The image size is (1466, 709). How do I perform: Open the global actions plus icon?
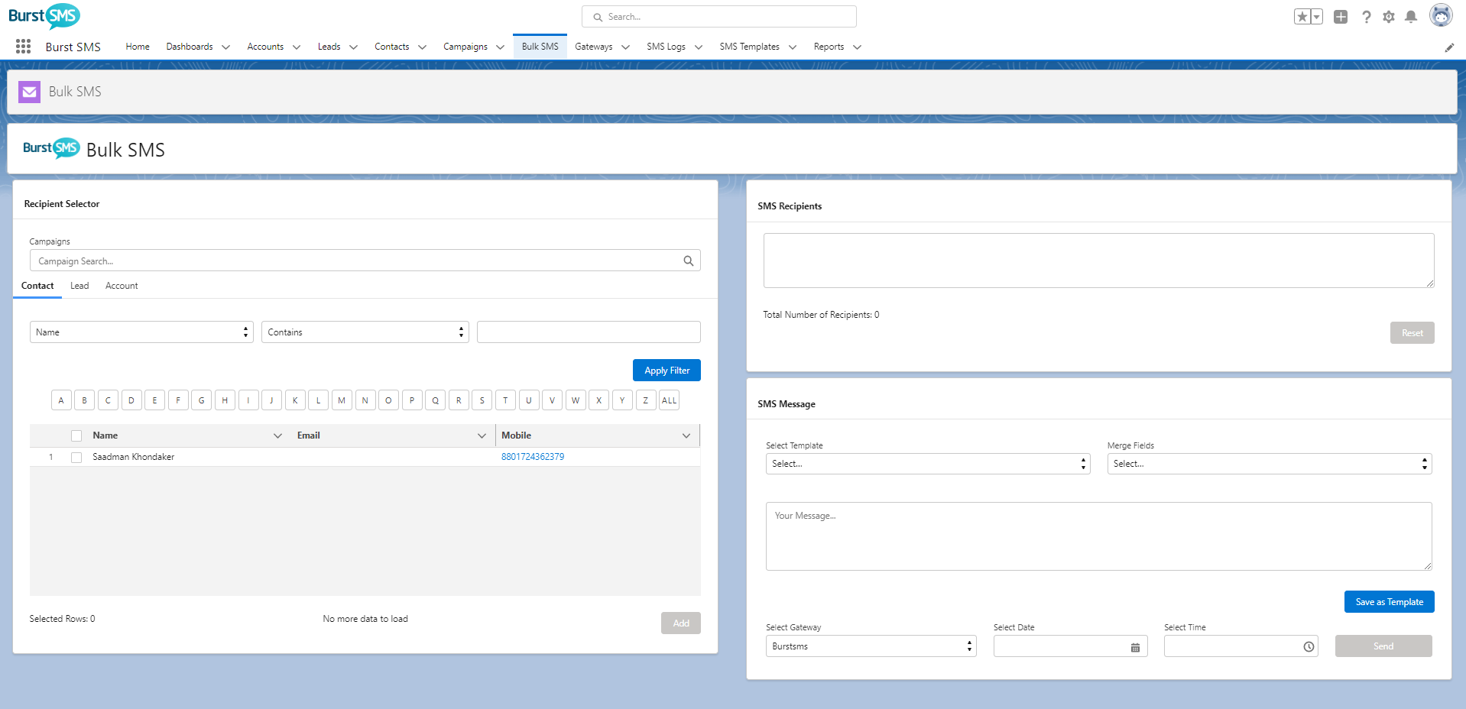tap(1341, 17)
